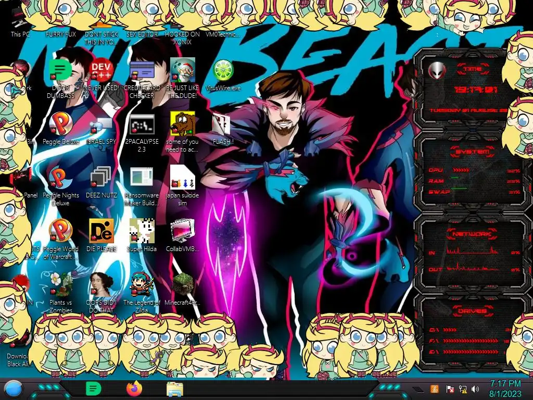The image size is (533, 400).
Task: Open Firefox from the taskbar
Action: [134, 389]
